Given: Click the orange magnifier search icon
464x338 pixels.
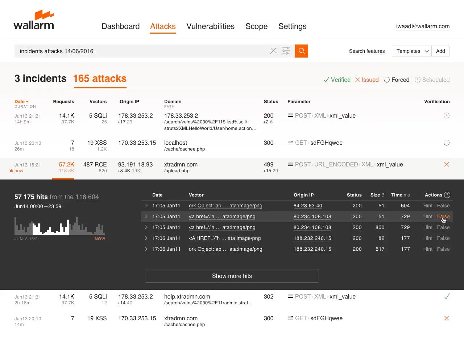Looking at the screenshot, I should point(302,51).
